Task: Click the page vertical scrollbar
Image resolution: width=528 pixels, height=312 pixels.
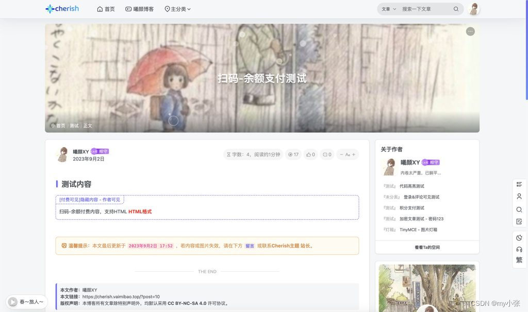Action: point(526,50)
